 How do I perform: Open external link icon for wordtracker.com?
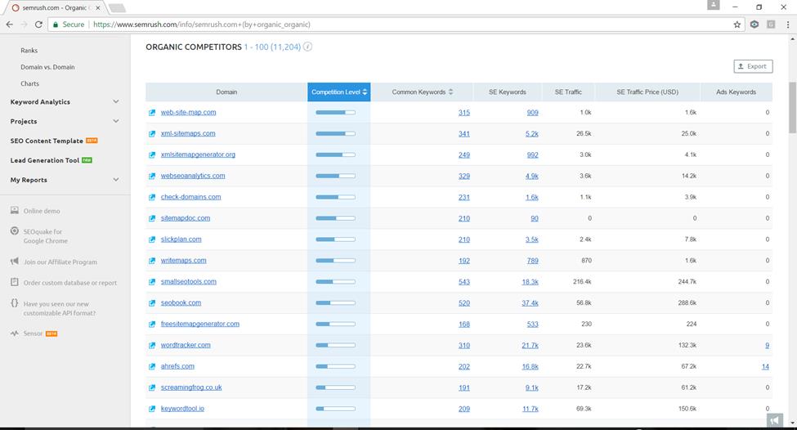[152, 346]
